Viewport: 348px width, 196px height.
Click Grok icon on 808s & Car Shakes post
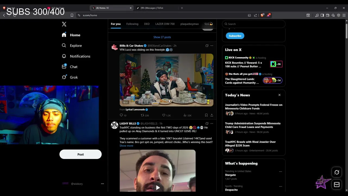207,46
